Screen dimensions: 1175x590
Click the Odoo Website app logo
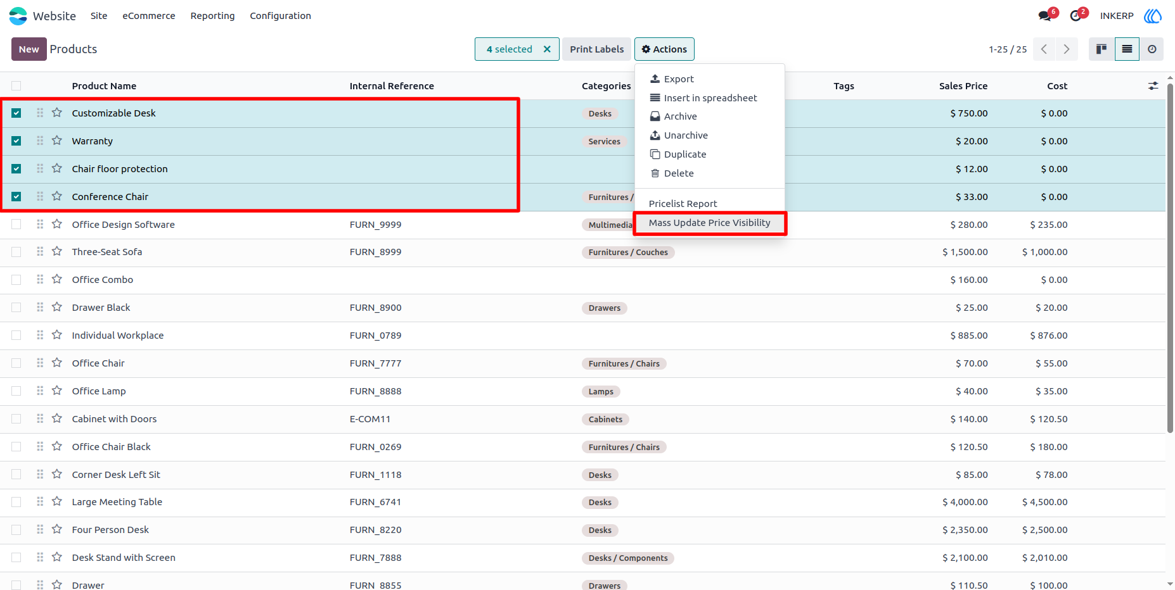pos(18,16)
